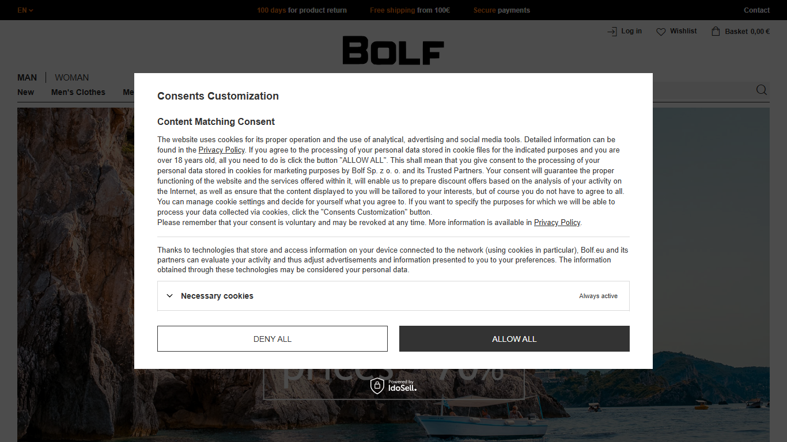Click the Log in text link
This screenshot has height=442, width=787.
click(x=631, y=31)
